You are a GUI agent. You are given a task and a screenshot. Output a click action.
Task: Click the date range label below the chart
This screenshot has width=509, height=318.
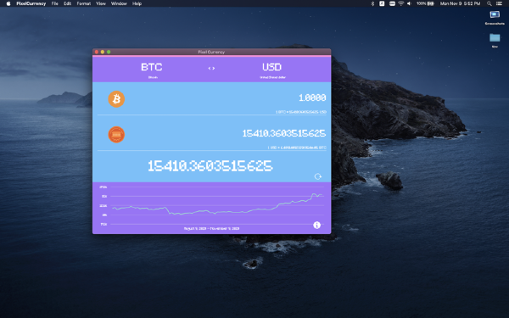point(211,228)
